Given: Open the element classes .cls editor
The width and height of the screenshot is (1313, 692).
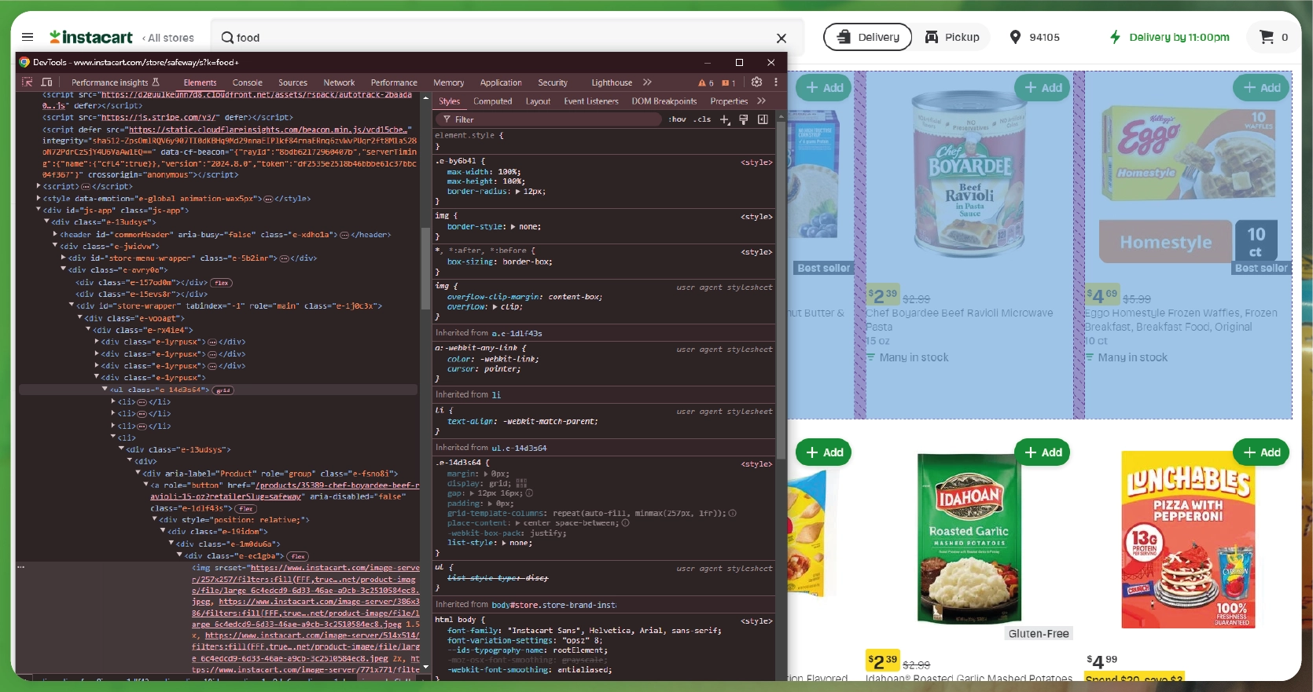Looking at the screenshot, I should click(702, 119).
